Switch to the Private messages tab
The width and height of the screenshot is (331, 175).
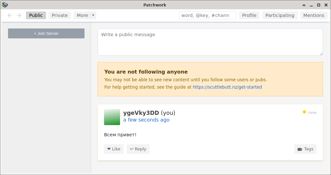(60, 15)
